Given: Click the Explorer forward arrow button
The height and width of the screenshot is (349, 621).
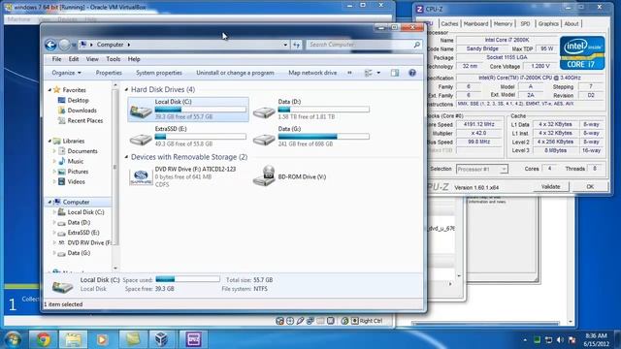Looking at the screenshot, I should click(x=64, y=45).
